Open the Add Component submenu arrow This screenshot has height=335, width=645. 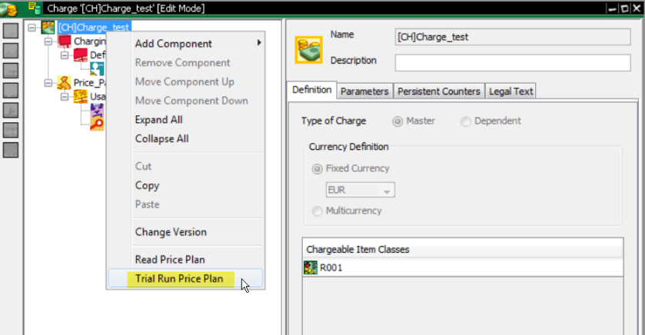[259, 43]
